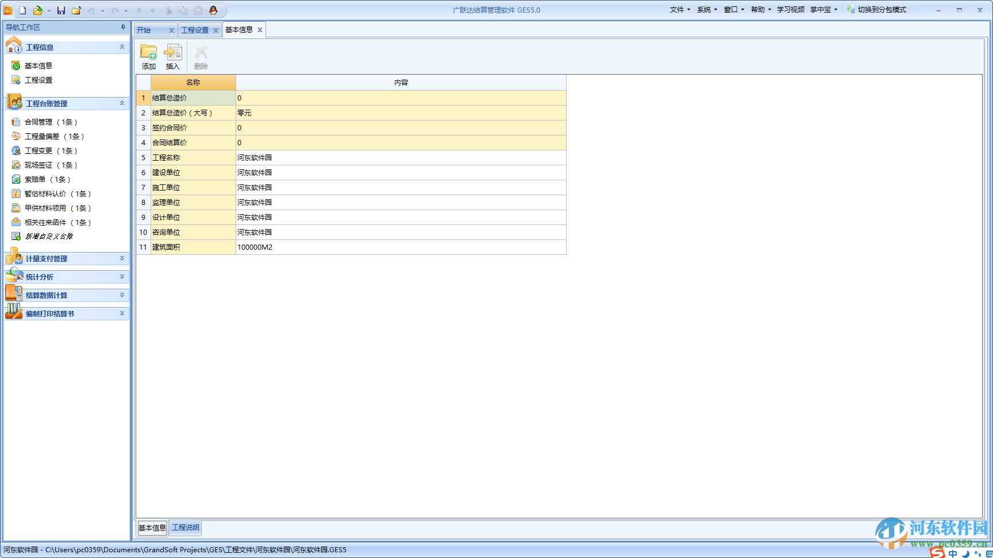Open 工程变更（1条）in the sidebar
Viewport: 993px width, 558px height.
(51, 151)
